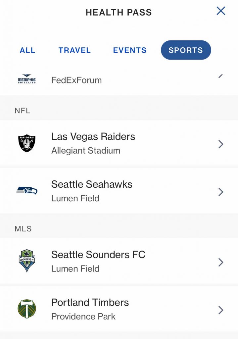Close the Health Pass screen
Screen dimensions: 238x339
click(221, 11)
